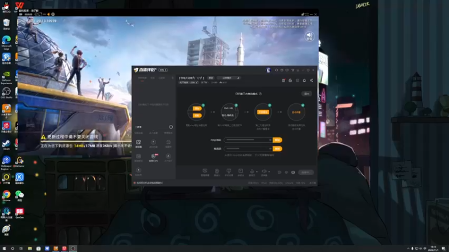
Task: Click the fourth step circle with orange text
Action: click(296, 112)
